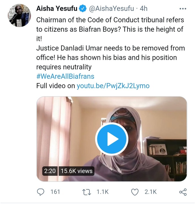The width and height of the screenshot is (195, 204).
Task: Open the youtu.be/PwjZkJ2Lymo link
Action: (x=113, y=86)
